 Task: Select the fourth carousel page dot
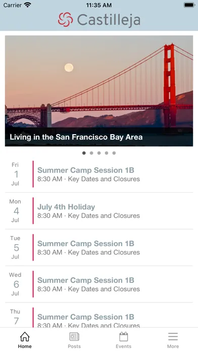107,153
